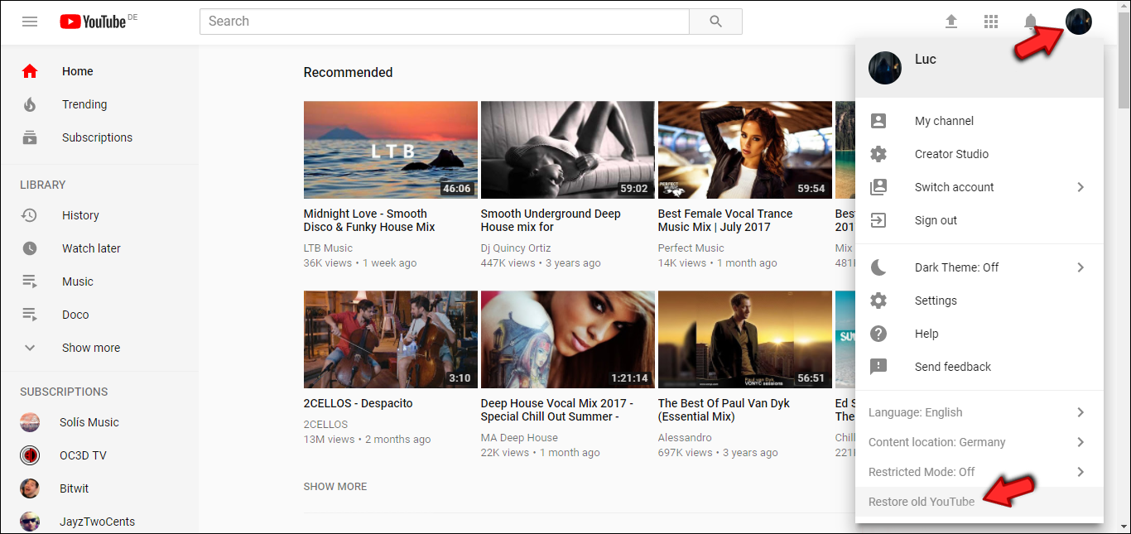
Task: Open the Deep House Vocal Mix thumbnail
Action: (x=568, y=339)
